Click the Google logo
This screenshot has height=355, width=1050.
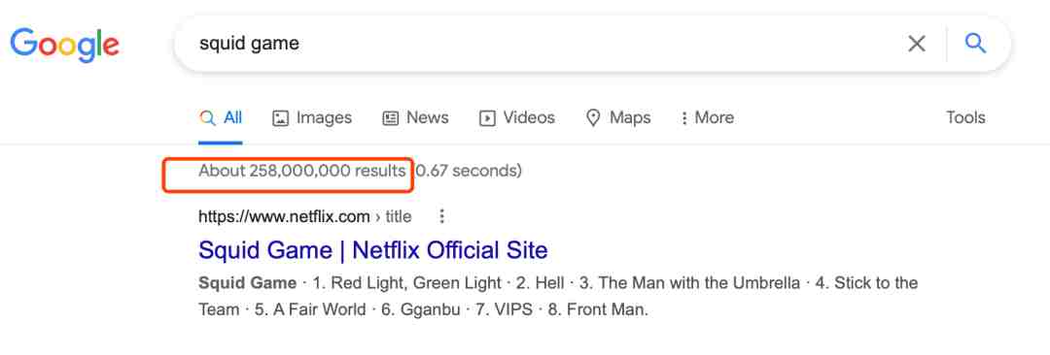(x=65, y=45)
